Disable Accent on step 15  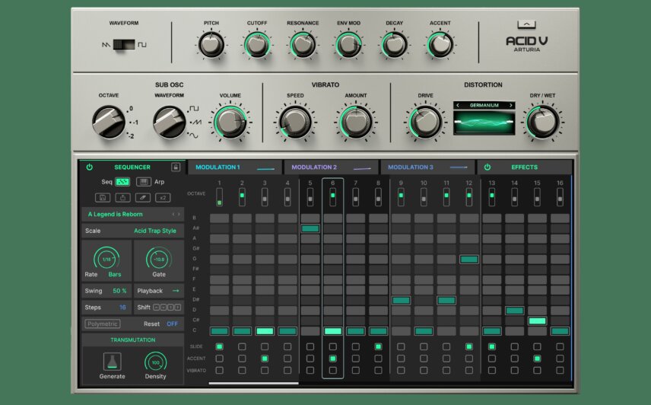point(537,359)
